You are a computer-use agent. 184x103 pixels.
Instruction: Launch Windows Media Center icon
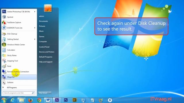4,45
